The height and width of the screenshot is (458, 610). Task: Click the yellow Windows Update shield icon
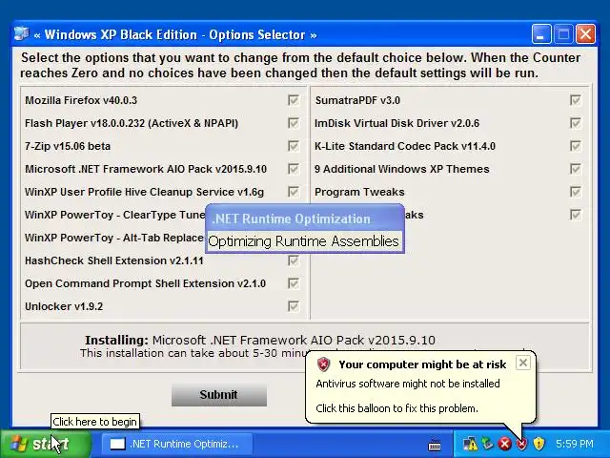[x=539, y=444]
